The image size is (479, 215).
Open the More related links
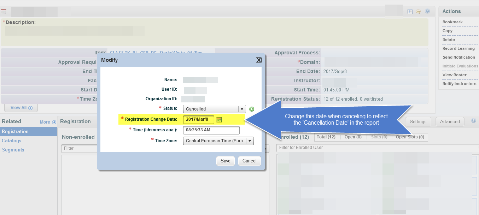coord(48,122)
